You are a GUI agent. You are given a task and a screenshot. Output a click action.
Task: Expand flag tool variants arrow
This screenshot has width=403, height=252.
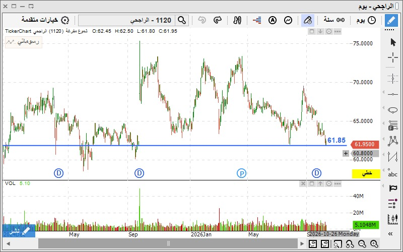coord(384,185)
